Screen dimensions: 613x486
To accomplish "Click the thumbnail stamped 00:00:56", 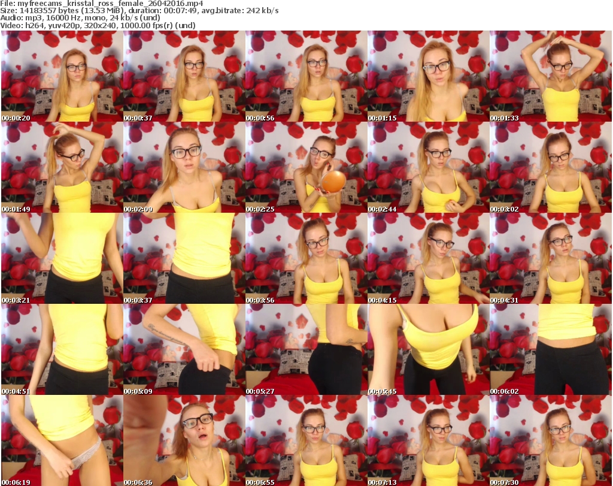I will point(306,76).
